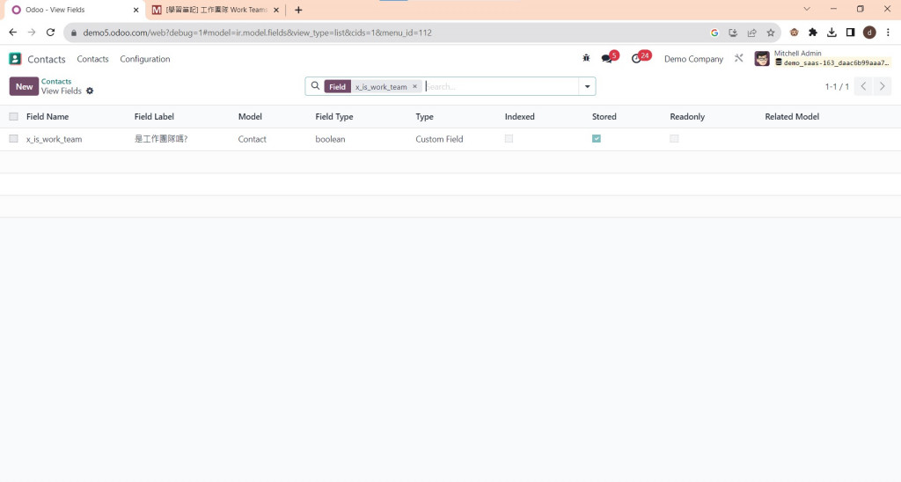
Task: Click the monkey extension icon
Action: point(795,33)
